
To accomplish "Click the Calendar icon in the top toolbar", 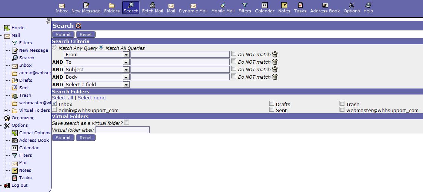I will pyautogui.click(x=264, y=5).
